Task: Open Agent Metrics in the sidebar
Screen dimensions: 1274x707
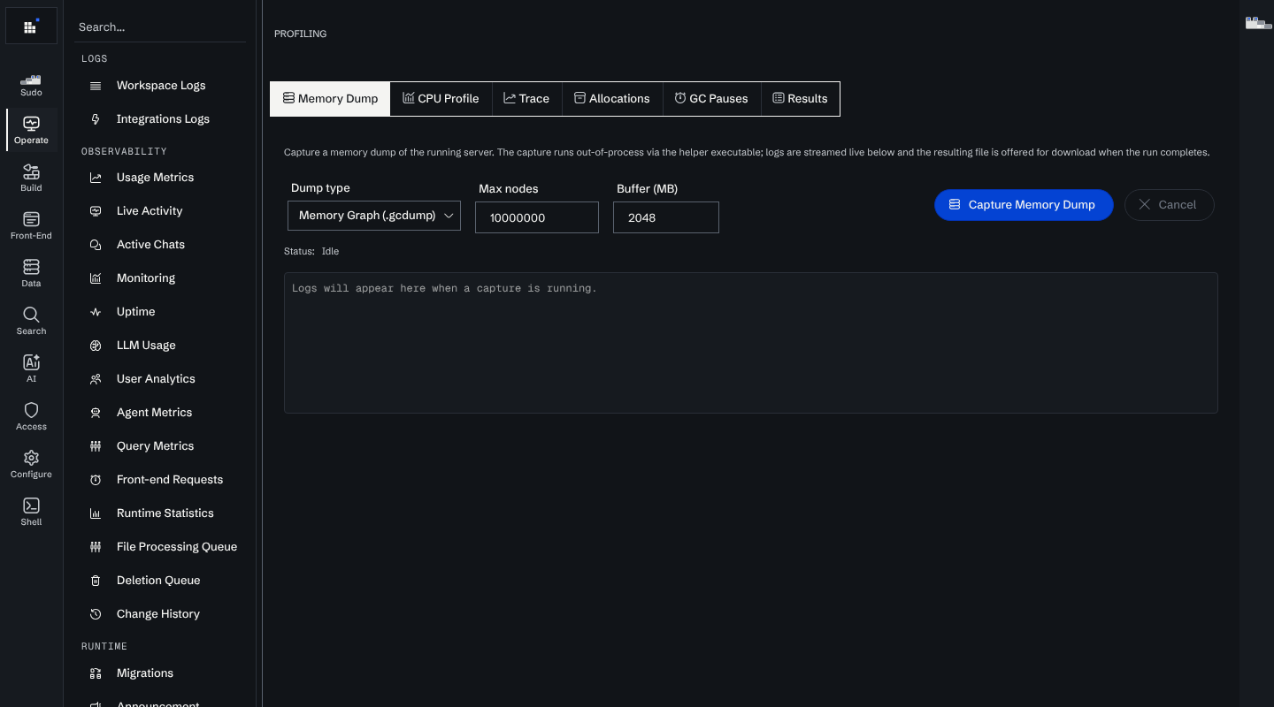Action: click(154, 413)
